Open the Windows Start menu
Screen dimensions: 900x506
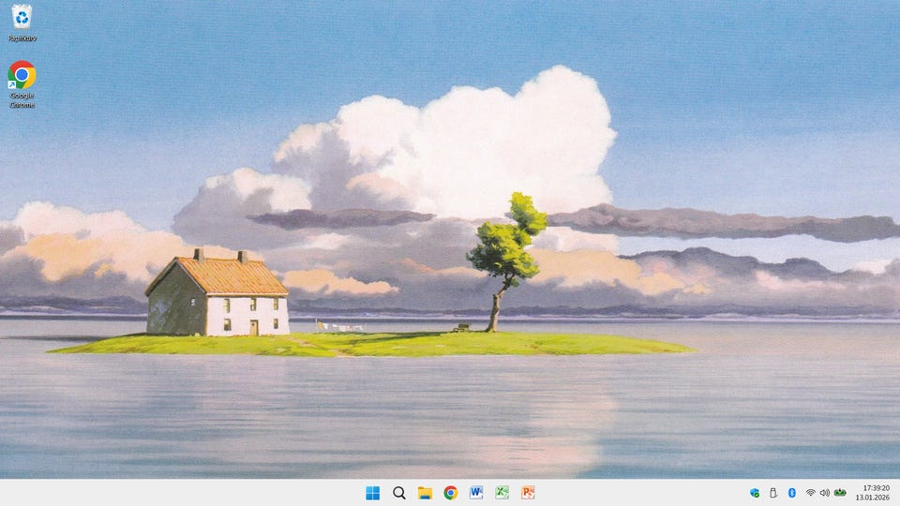tap(372, 493)
